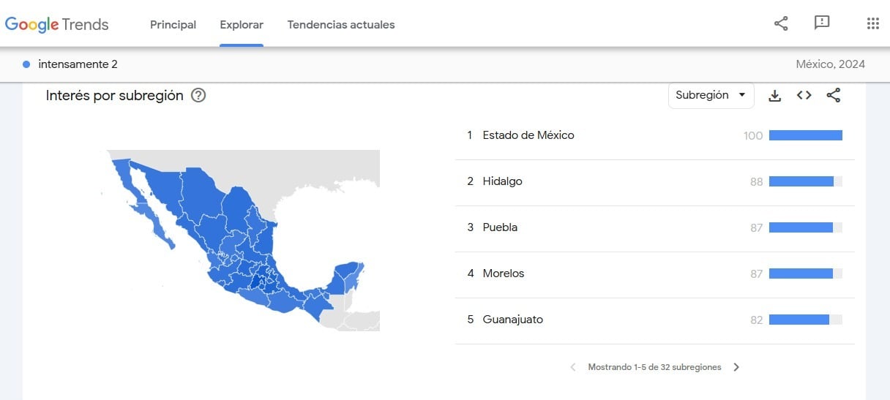Viewport: 890px width, 400px height.
Task: Click the blue dot beside intensamente 2
Action: (x=26, y=64)
